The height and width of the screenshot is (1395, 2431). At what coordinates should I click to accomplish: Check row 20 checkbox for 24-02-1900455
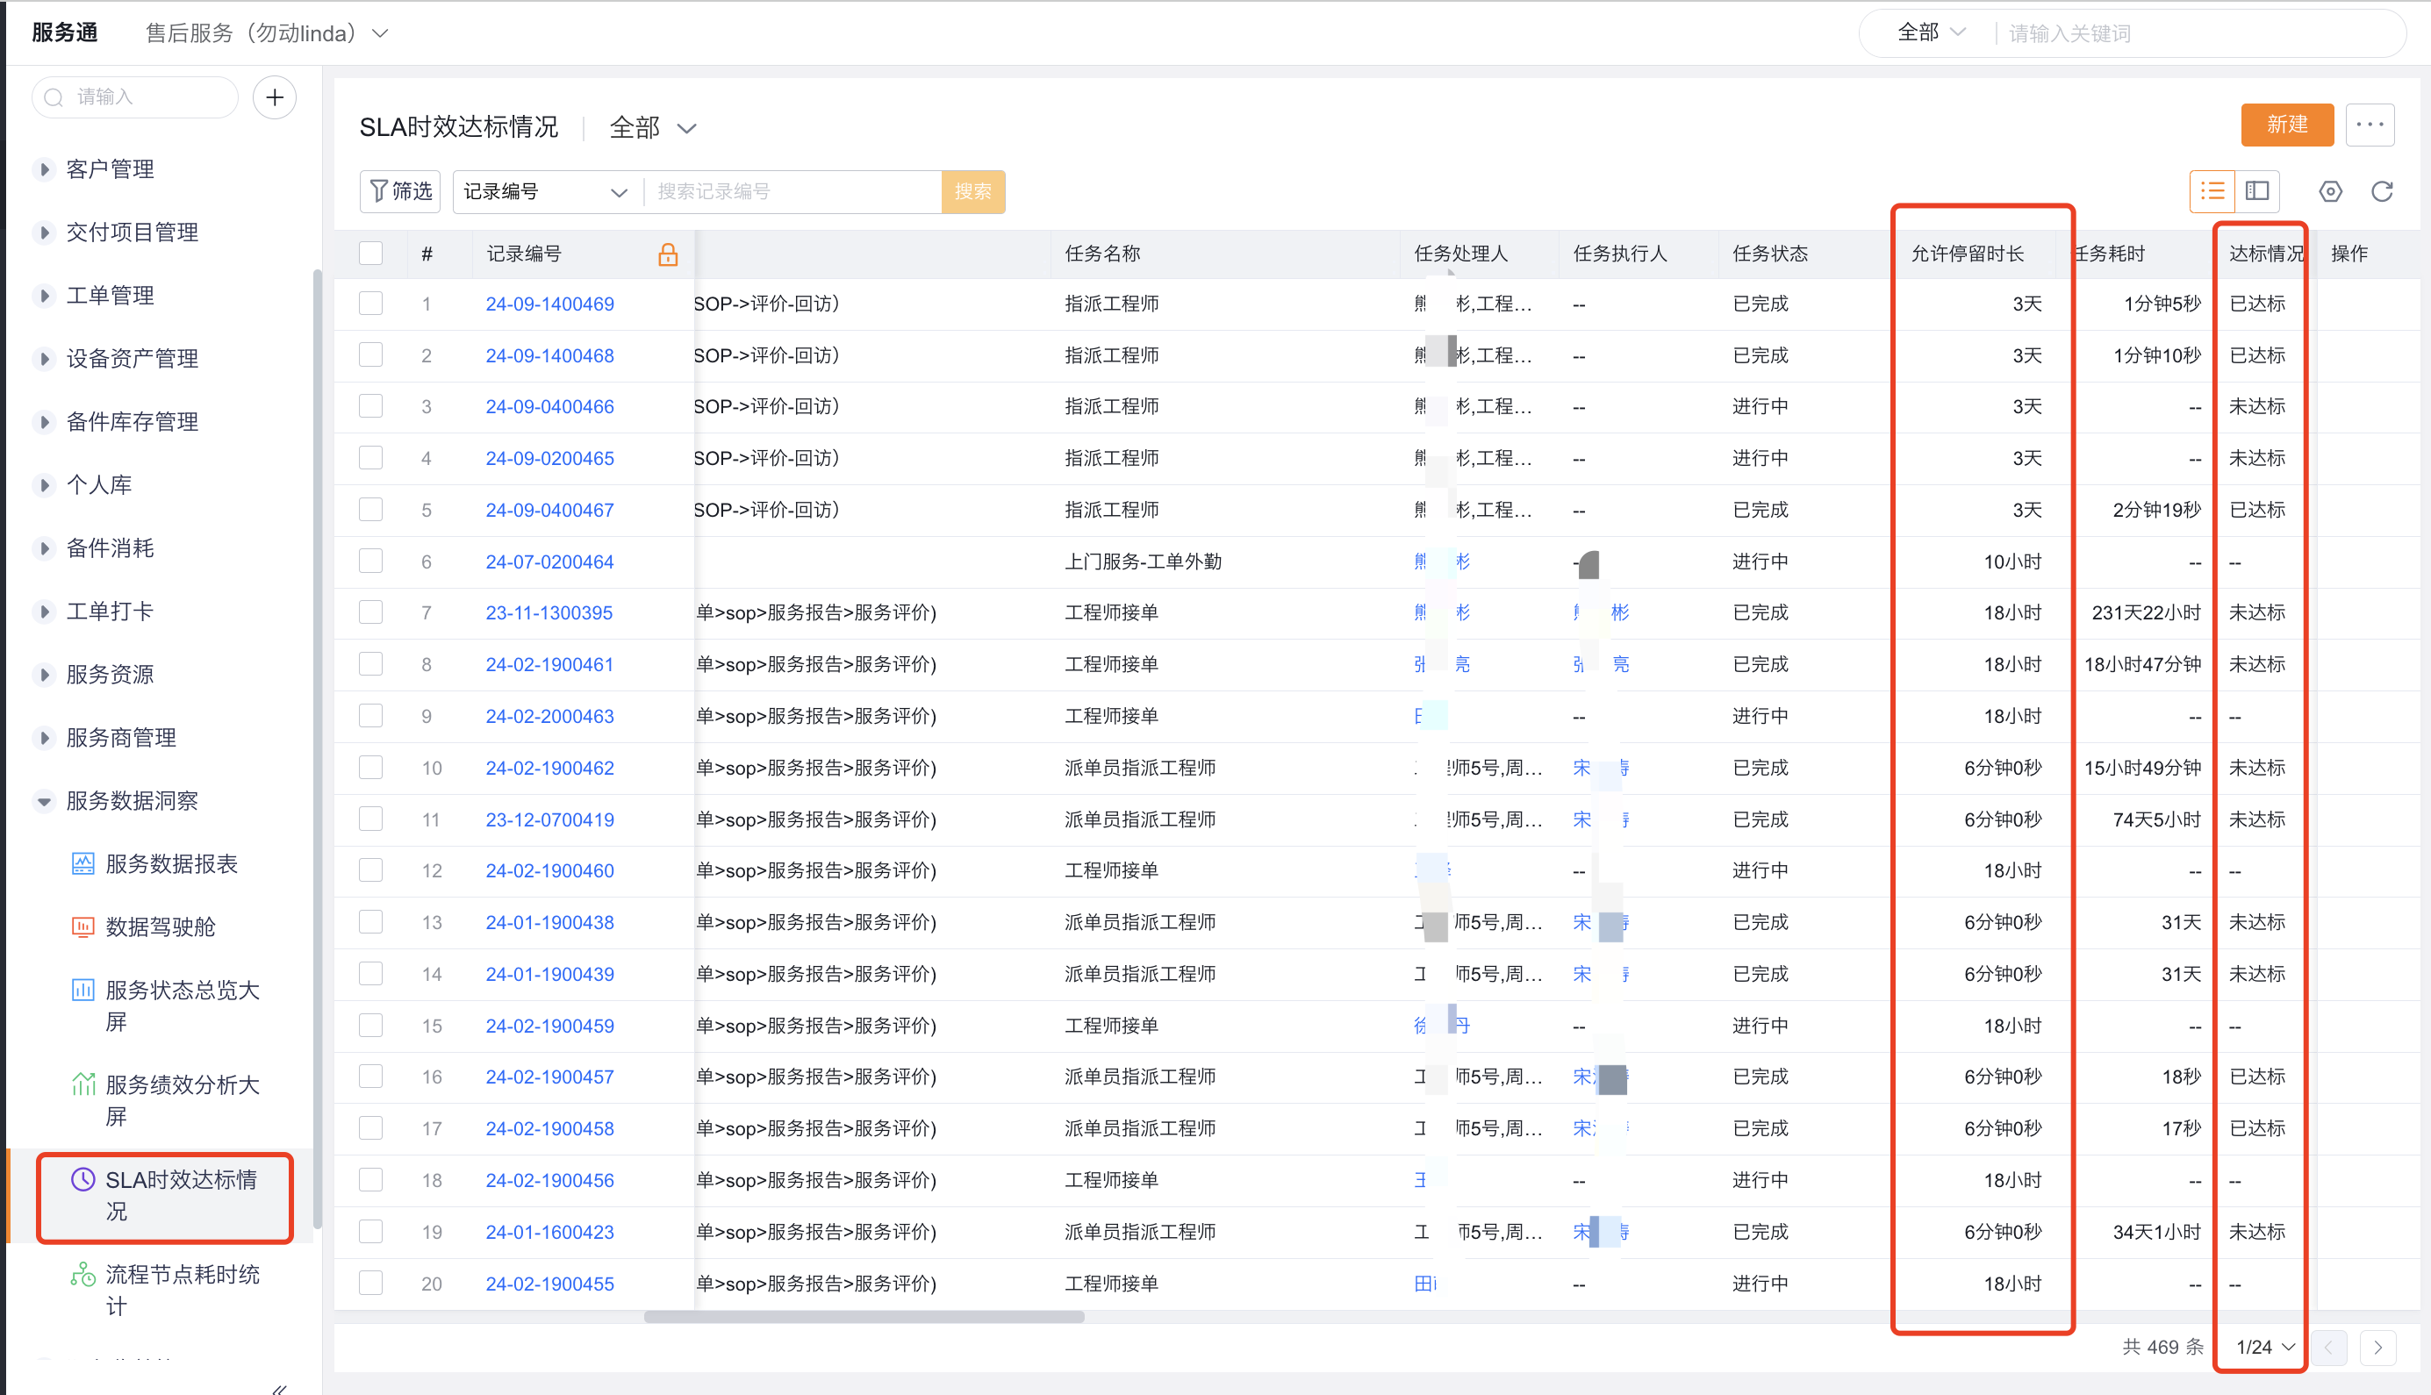(371, 1283)
